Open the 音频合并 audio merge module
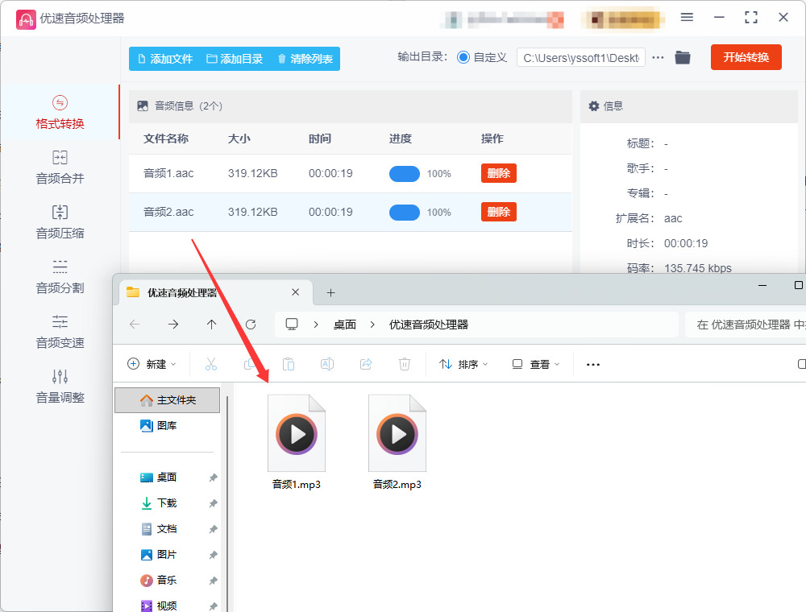The width and height of the screenshot is (806, 612). pos(60,167)
